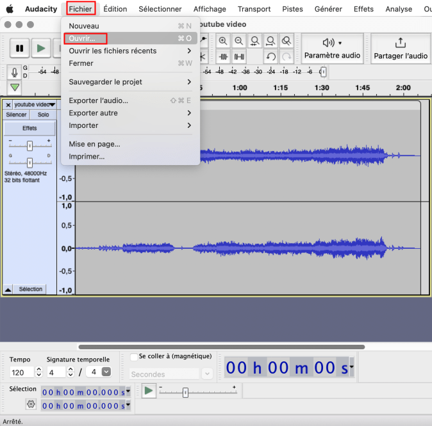Viewport: 432px width, 426px height.
Task: Toggle Solo on the youtube video track
Action: point(43,114)
